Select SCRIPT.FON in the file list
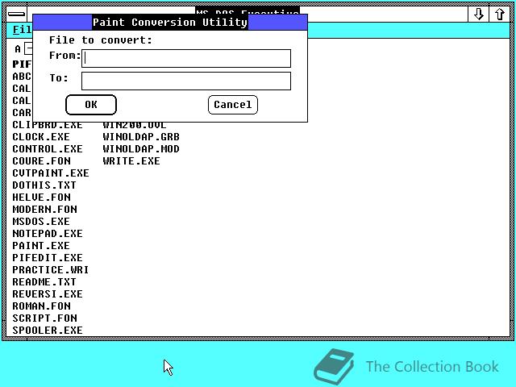This screenshot has width=516, height=387. click(x=45, y=318)
